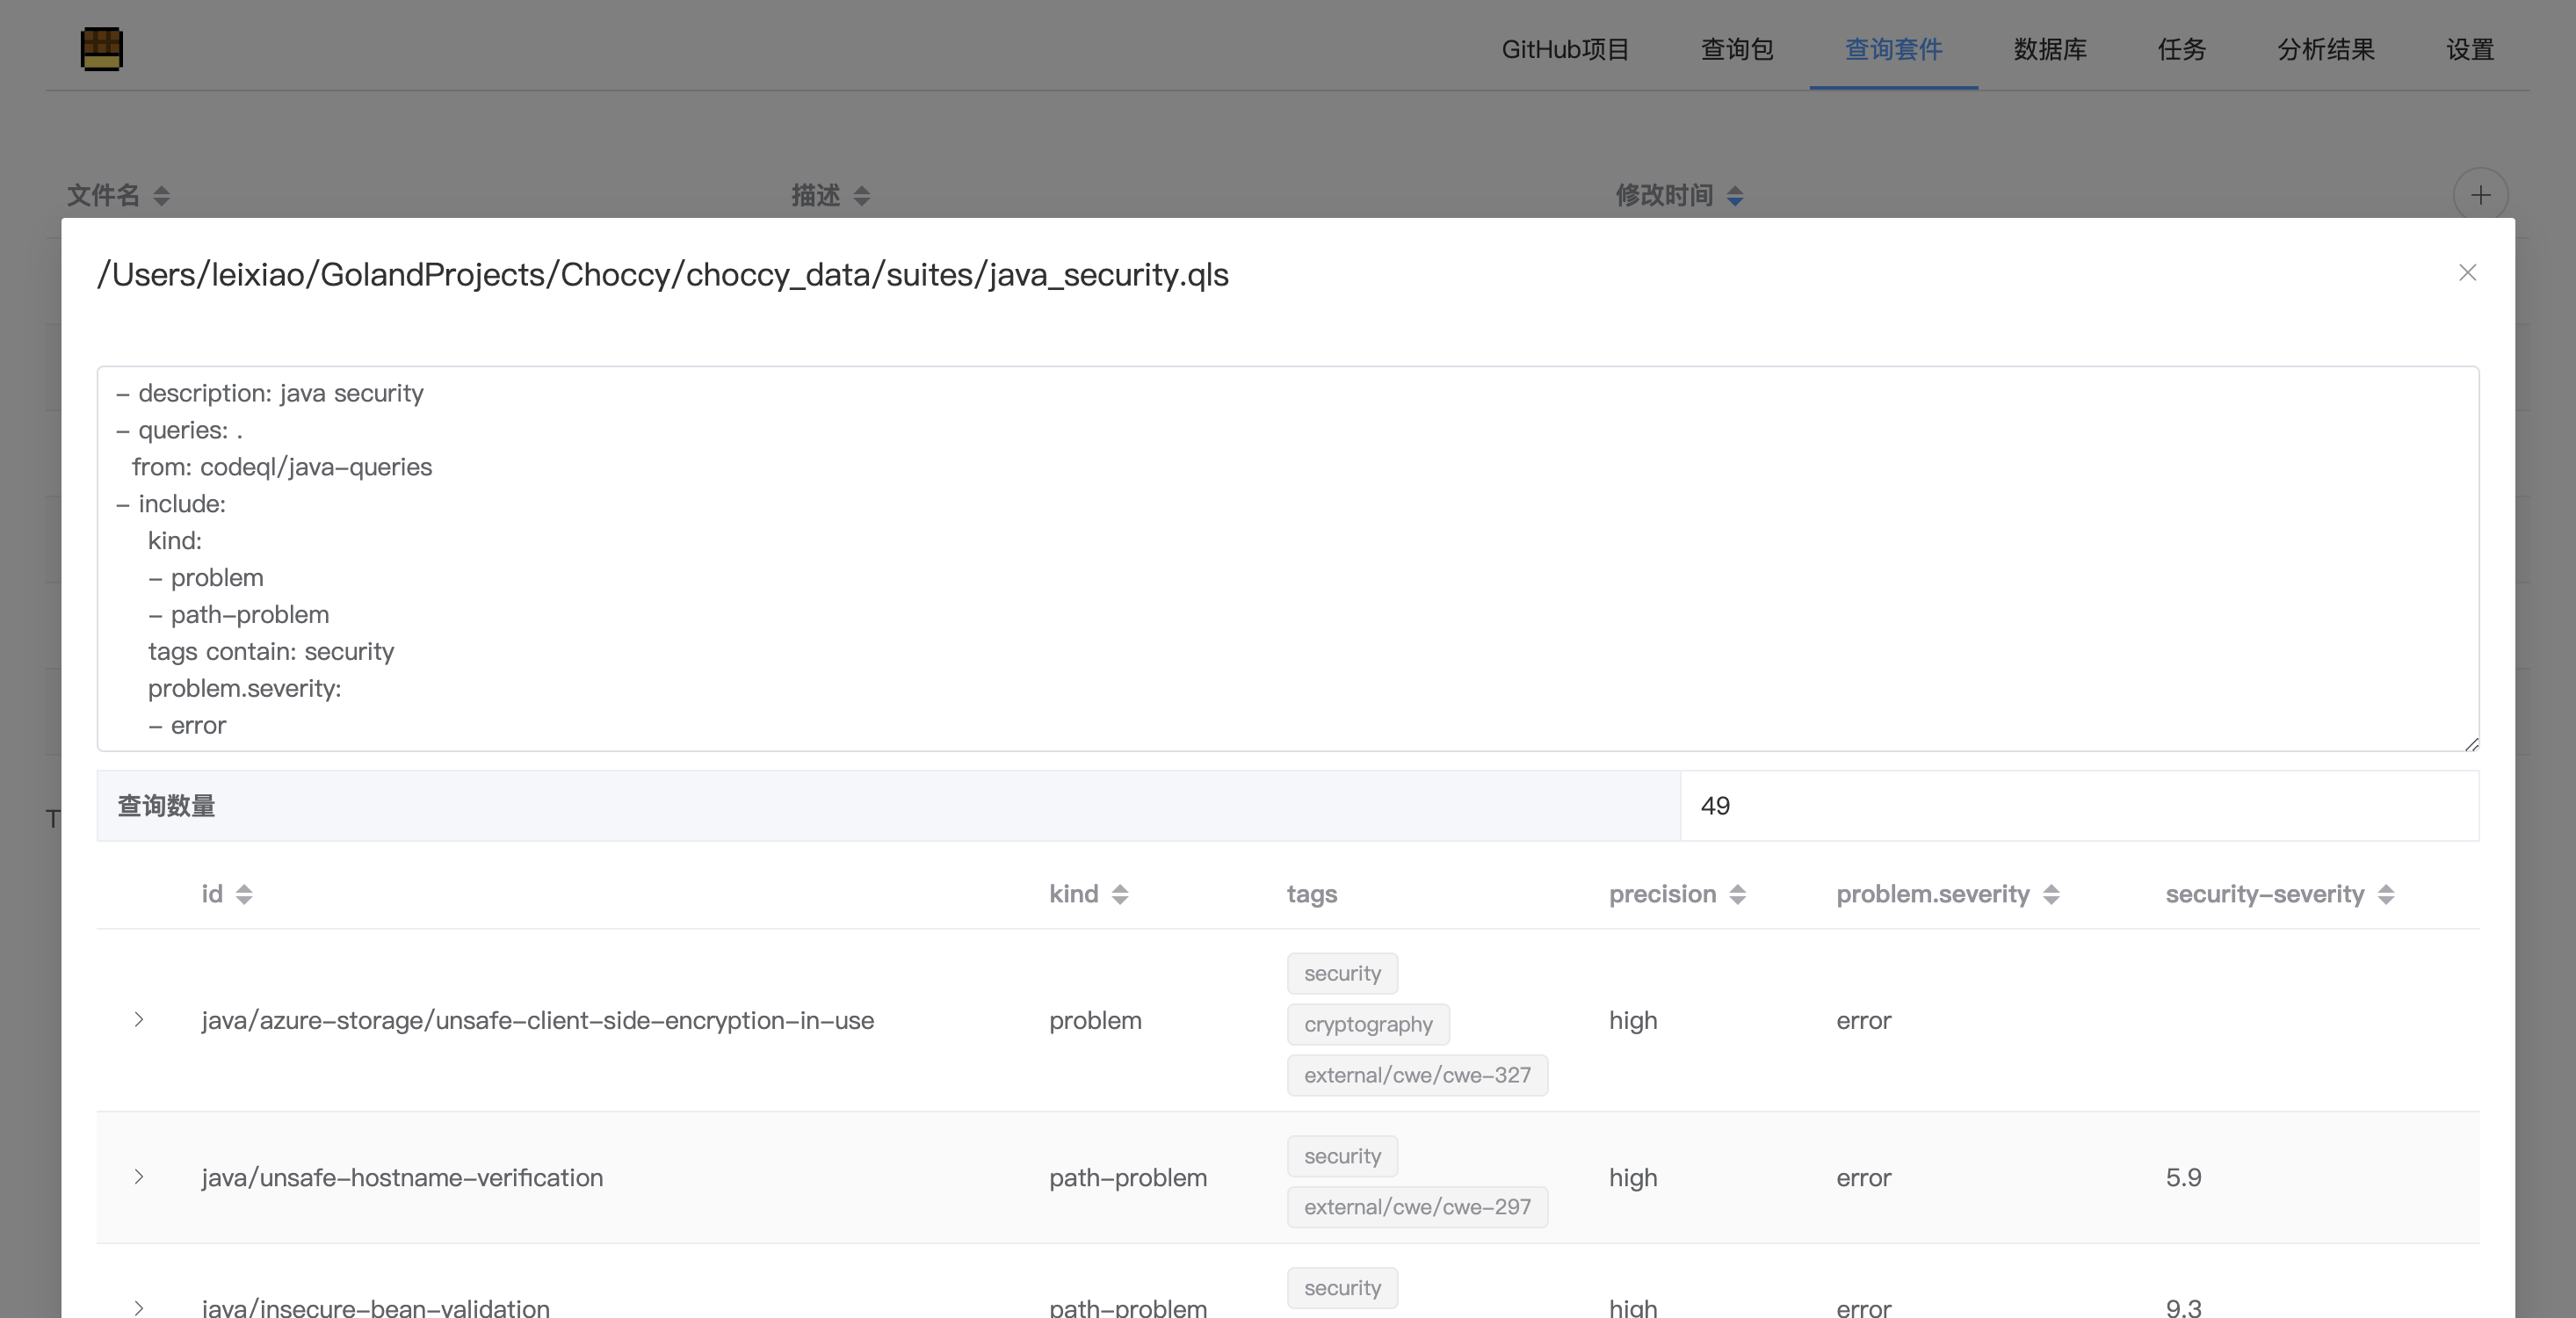Open the 设置 tab

tap(2470, 49)
